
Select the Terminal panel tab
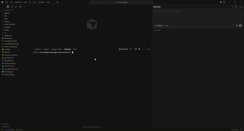(x=67, y=49)
